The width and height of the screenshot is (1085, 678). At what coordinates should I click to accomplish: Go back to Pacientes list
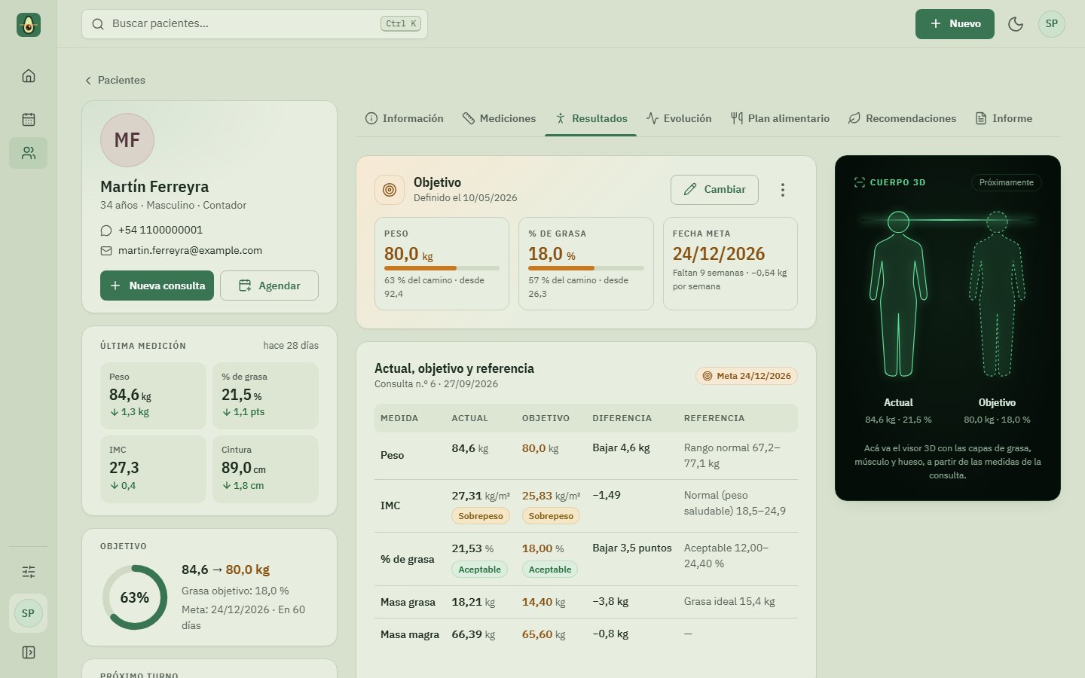(115, 80)
